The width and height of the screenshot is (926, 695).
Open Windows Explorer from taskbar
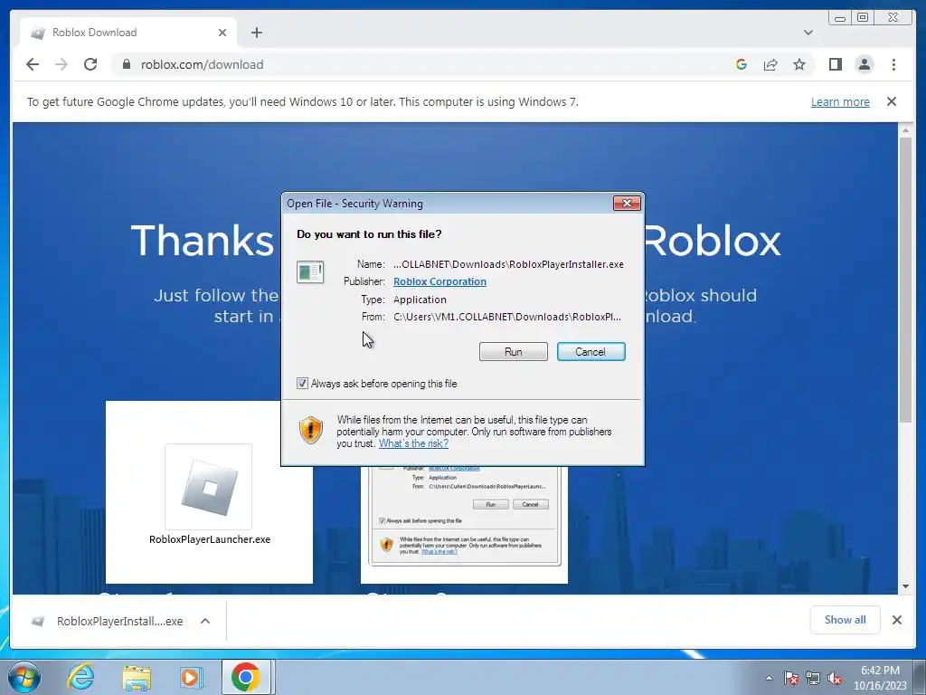[137, 677]
